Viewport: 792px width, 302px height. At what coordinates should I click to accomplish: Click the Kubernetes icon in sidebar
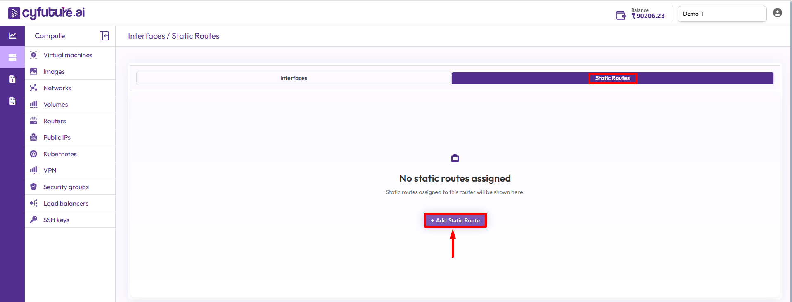click(33, 154)
